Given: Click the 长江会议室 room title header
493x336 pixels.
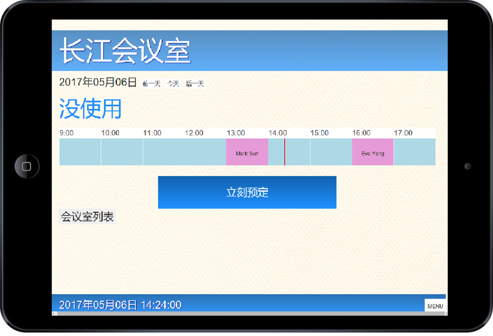Looking at the screenshot, I should click(125, 51).
